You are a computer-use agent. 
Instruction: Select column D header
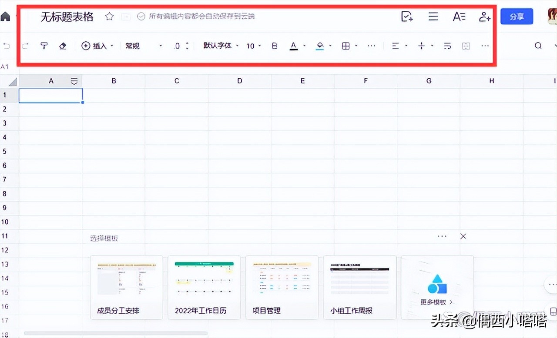240,81
